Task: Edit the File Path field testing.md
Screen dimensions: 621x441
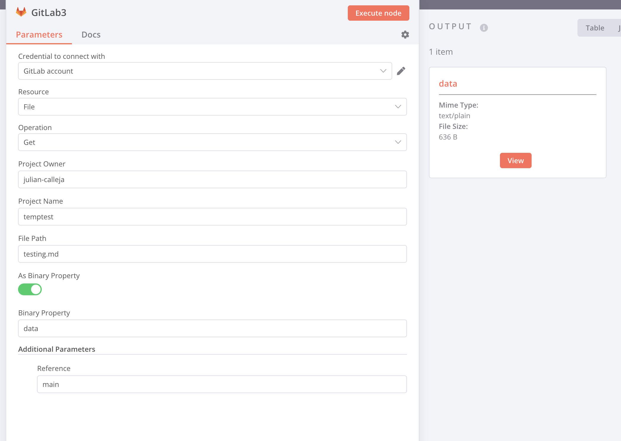Action: click(x=212, y=254)
